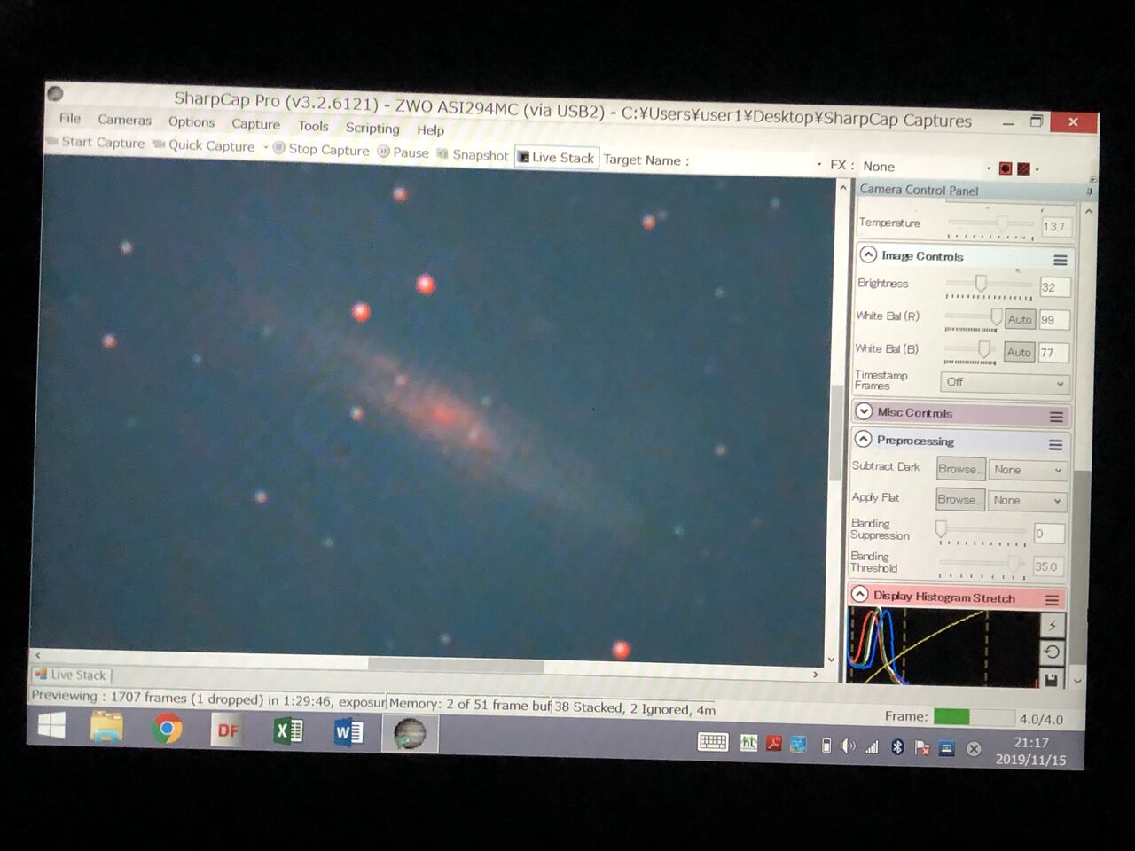Click the Banding Suppression value field
Image resolution: width=1135 pixels, height=851 pixels.
click(x=1048, y=534)
